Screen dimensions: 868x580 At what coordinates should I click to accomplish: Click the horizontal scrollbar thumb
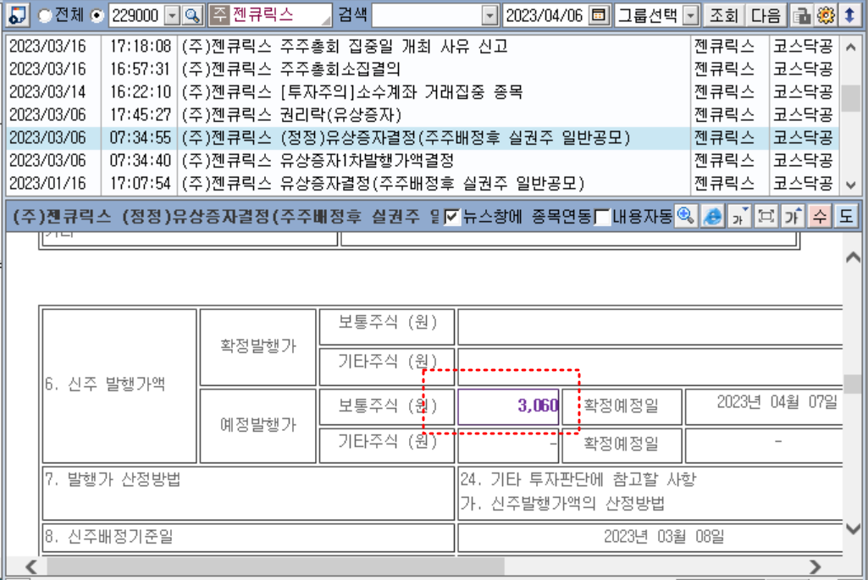click(x=276, y=566)
